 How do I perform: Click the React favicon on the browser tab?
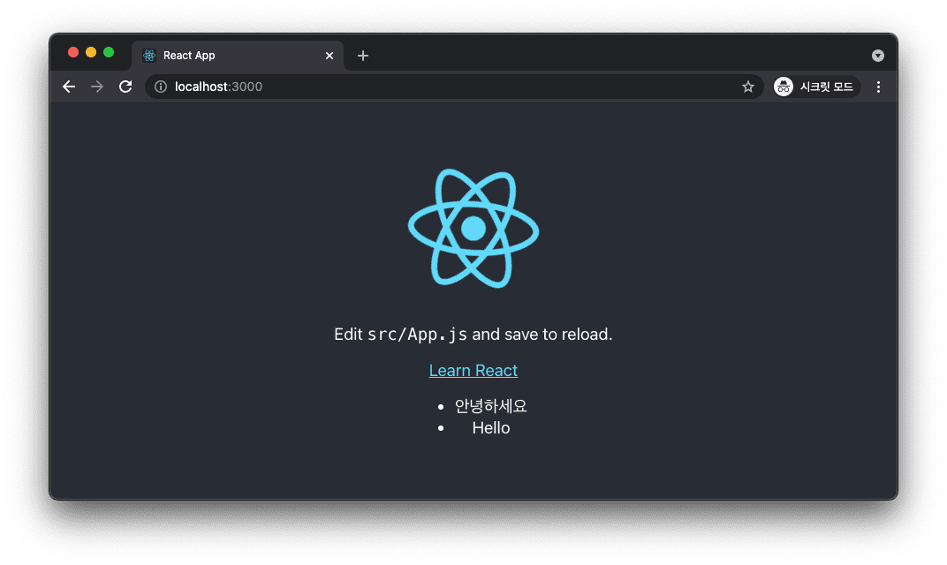point(148,55)
